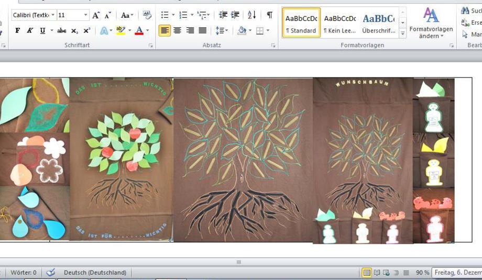Click the sort A-Z icon
Image resolution: width=482 pixels, height=280 pixels.
252,15
